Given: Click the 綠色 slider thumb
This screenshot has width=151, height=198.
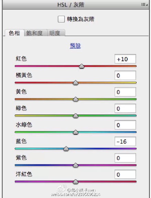Looking at the screenshot, I should click(75, 116).
